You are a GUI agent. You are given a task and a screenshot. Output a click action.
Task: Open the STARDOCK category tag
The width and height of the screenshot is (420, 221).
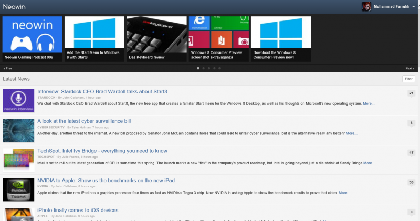pyautogui.click(x=46, y=98)
